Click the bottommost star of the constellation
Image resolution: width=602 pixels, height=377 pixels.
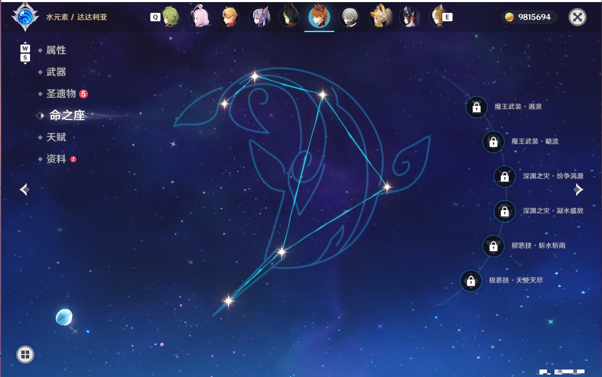(228, 301)
